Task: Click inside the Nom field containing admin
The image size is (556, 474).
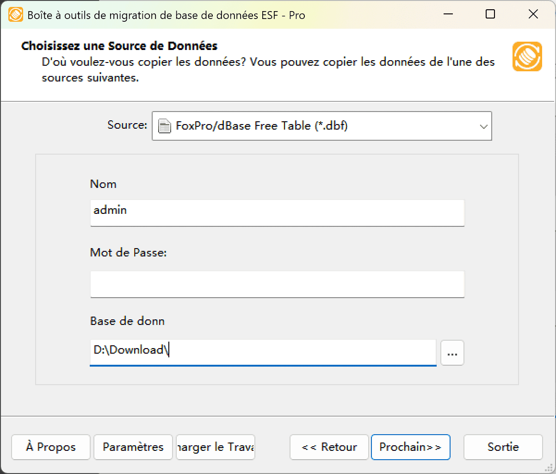Action: click(277, 213)
